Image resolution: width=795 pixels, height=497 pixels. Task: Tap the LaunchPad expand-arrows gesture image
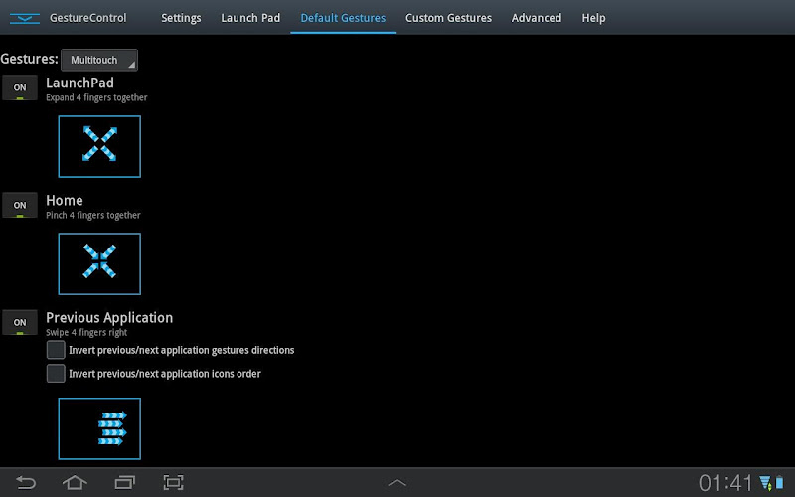pyautogui.click(x=99, y=146)
